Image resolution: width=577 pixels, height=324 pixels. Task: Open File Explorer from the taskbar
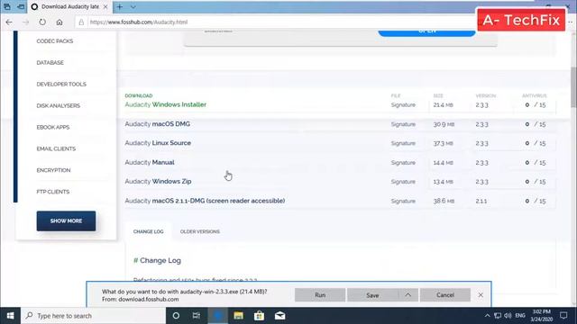(x=238, y=316)
